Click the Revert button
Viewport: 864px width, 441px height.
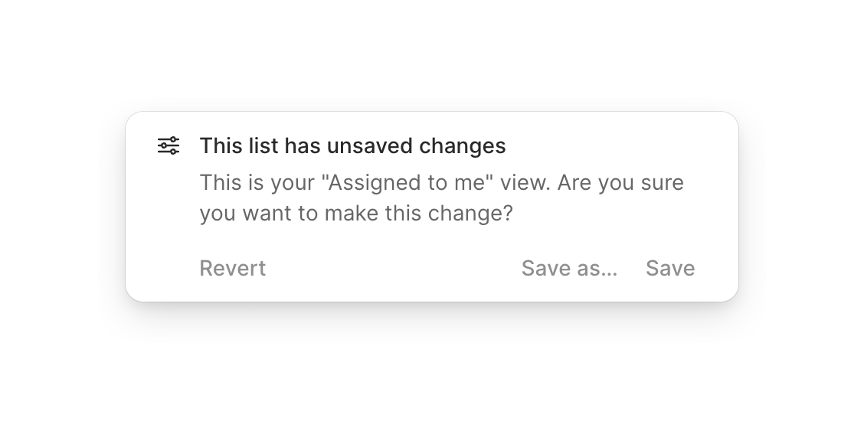pyautogui.click(x=233, y=268)
